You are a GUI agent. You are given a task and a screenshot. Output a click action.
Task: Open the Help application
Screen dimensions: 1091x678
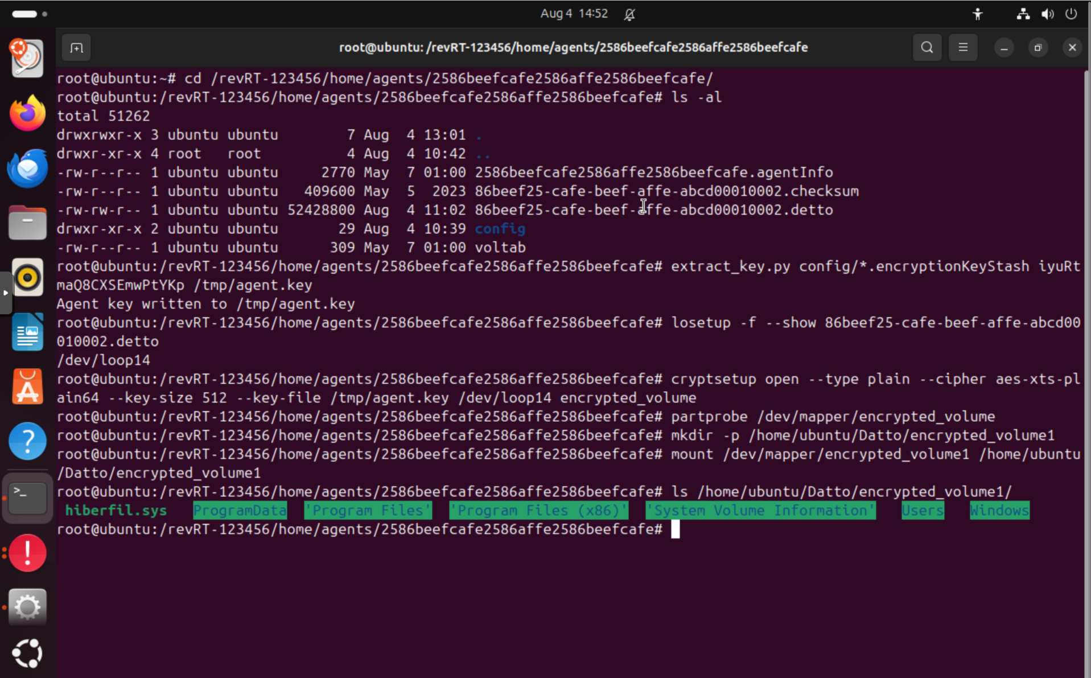(27, 441)
